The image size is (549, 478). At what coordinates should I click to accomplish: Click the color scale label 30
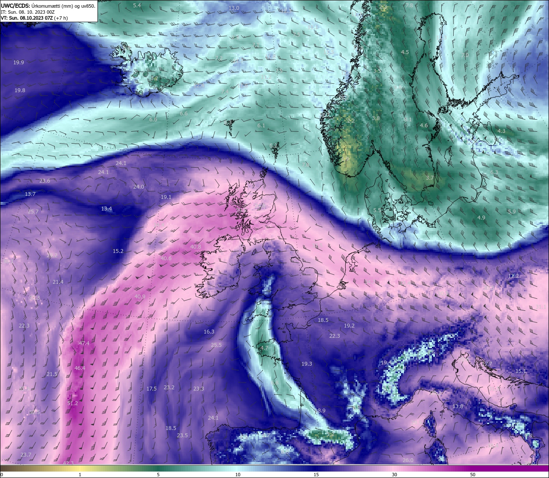tap(394, 475)
